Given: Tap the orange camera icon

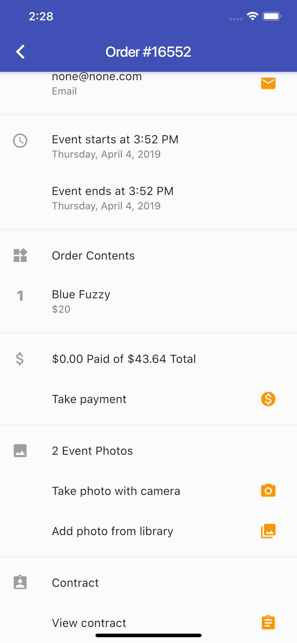Looking at the screenshot, I should pos(268,491).
